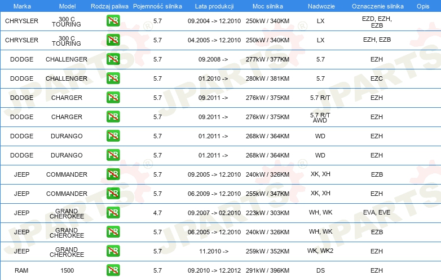Click the fuel icon in the RAM 1500 row
Screen dimensions: 441x280
[113, 270]
